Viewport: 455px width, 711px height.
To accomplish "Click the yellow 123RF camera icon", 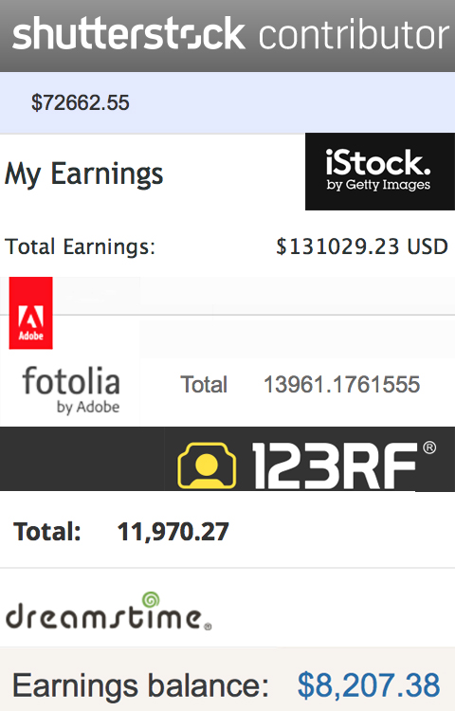I will click(207, 465).
